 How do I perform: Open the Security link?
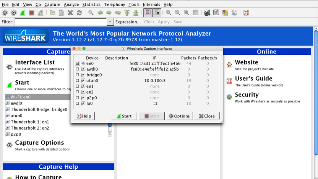coord(247,95)
